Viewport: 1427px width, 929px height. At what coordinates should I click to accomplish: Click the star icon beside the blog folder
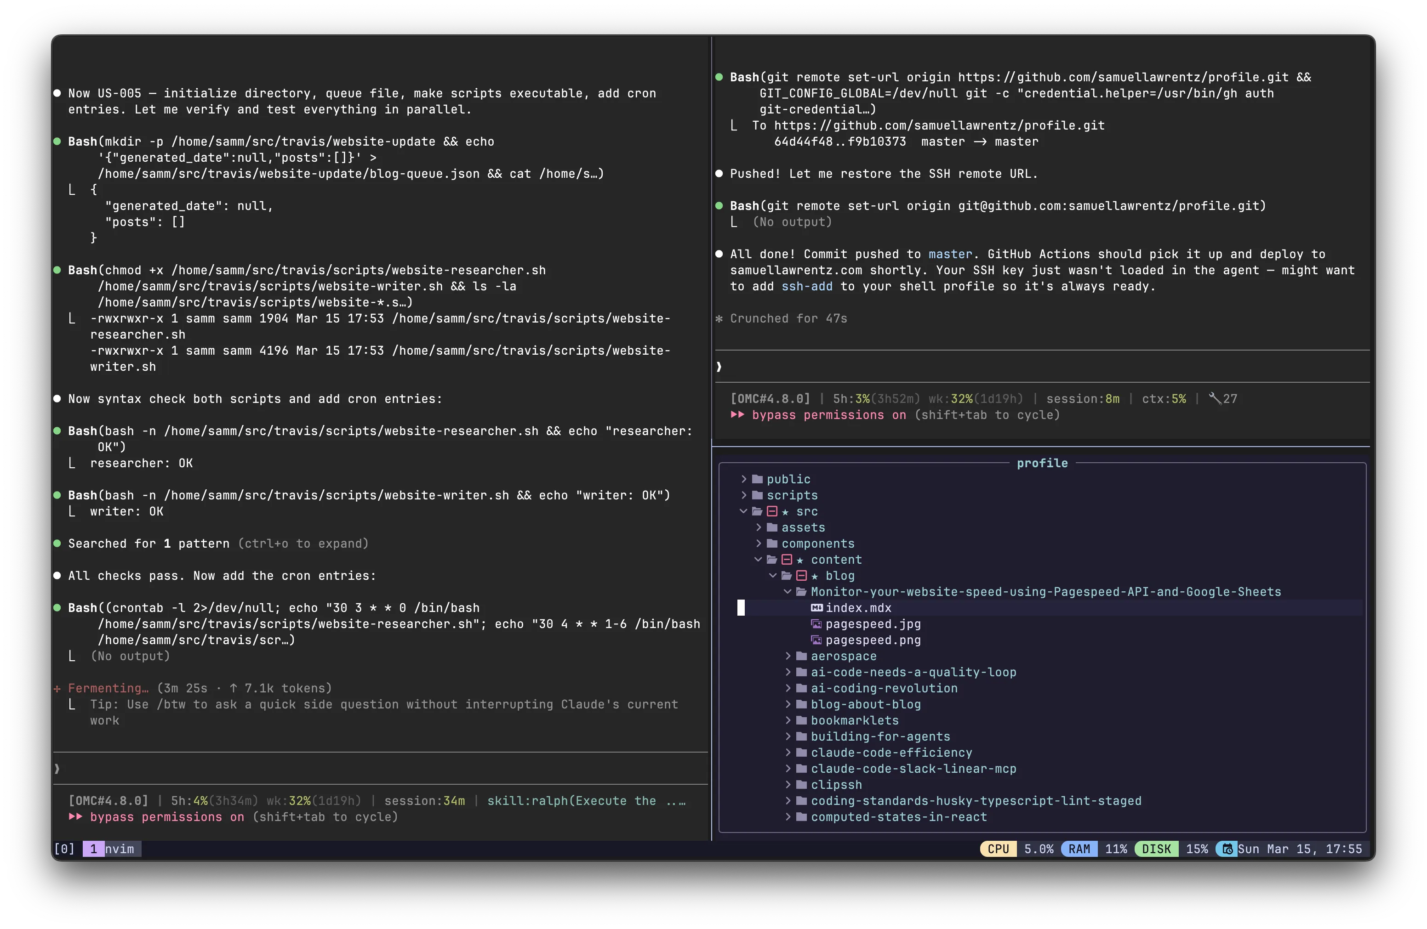point(815,576)
